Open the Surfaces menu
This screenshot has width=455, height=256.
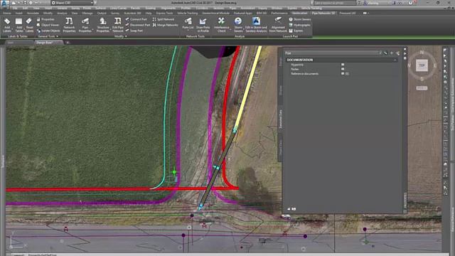tap(100, 8)
